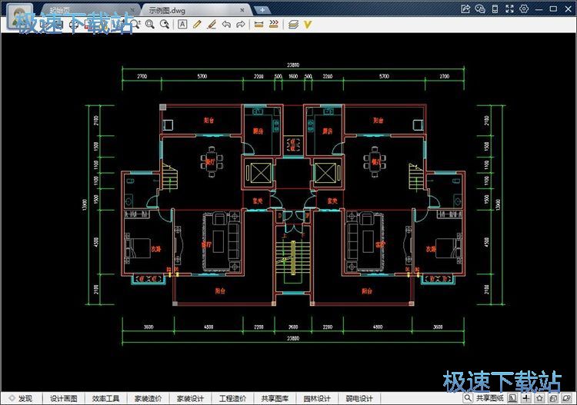Click the overlapping windows icon in status bar
The image size is (577, 405).
tap(553, 397)
